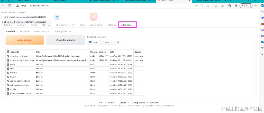The width and height of the screenshot is (264, 113).
Task: Click the refresh checkpoint list icon
Action: click(57, 17)
